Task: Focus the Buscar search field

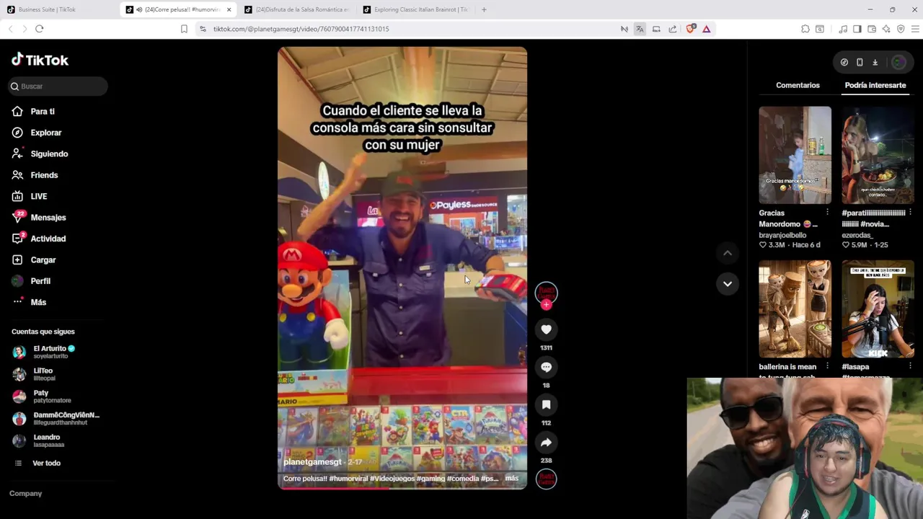Action: point(58,86)
